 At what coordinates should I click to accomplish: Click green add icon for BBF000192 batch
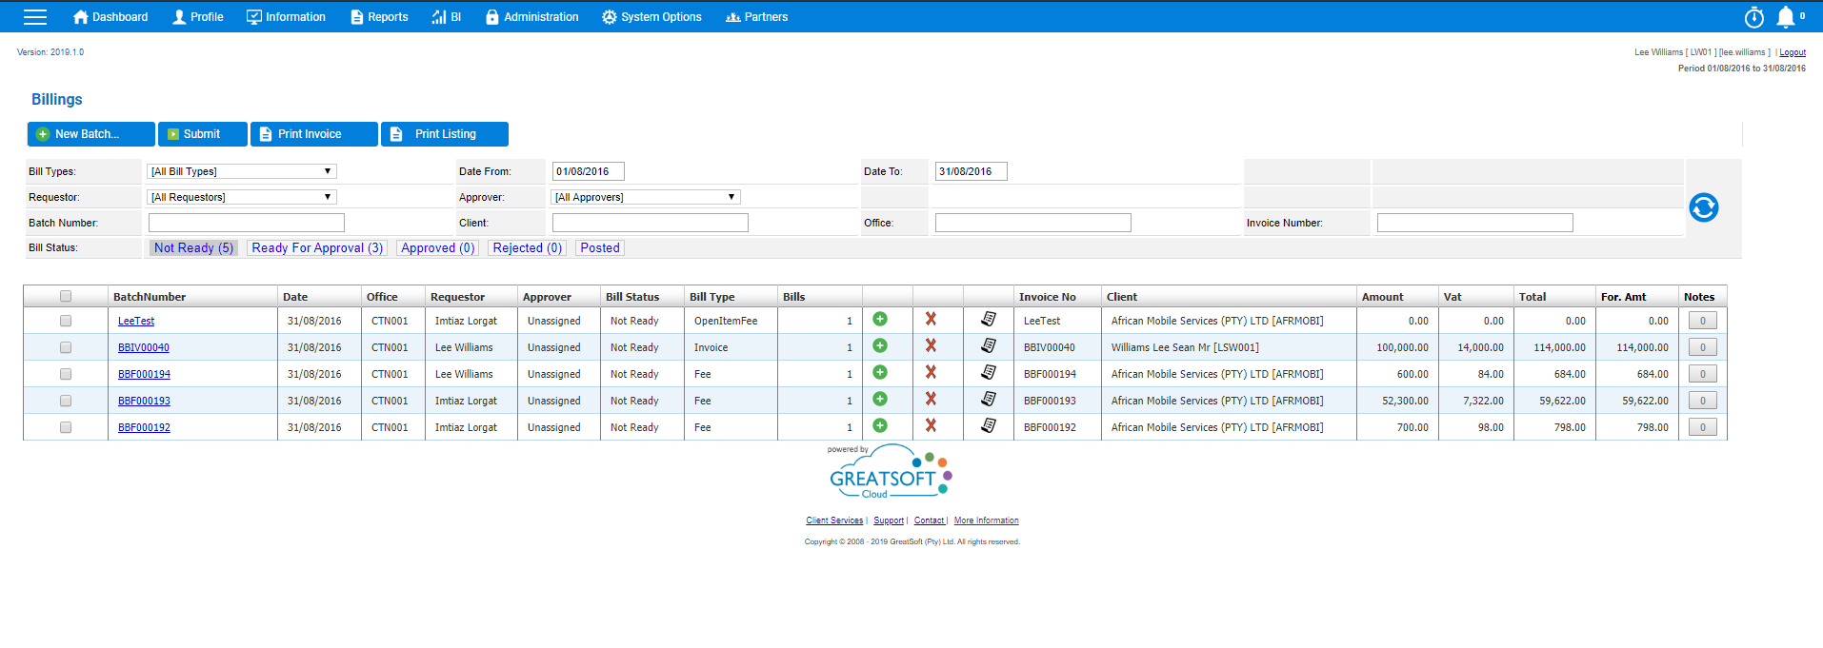880,426
